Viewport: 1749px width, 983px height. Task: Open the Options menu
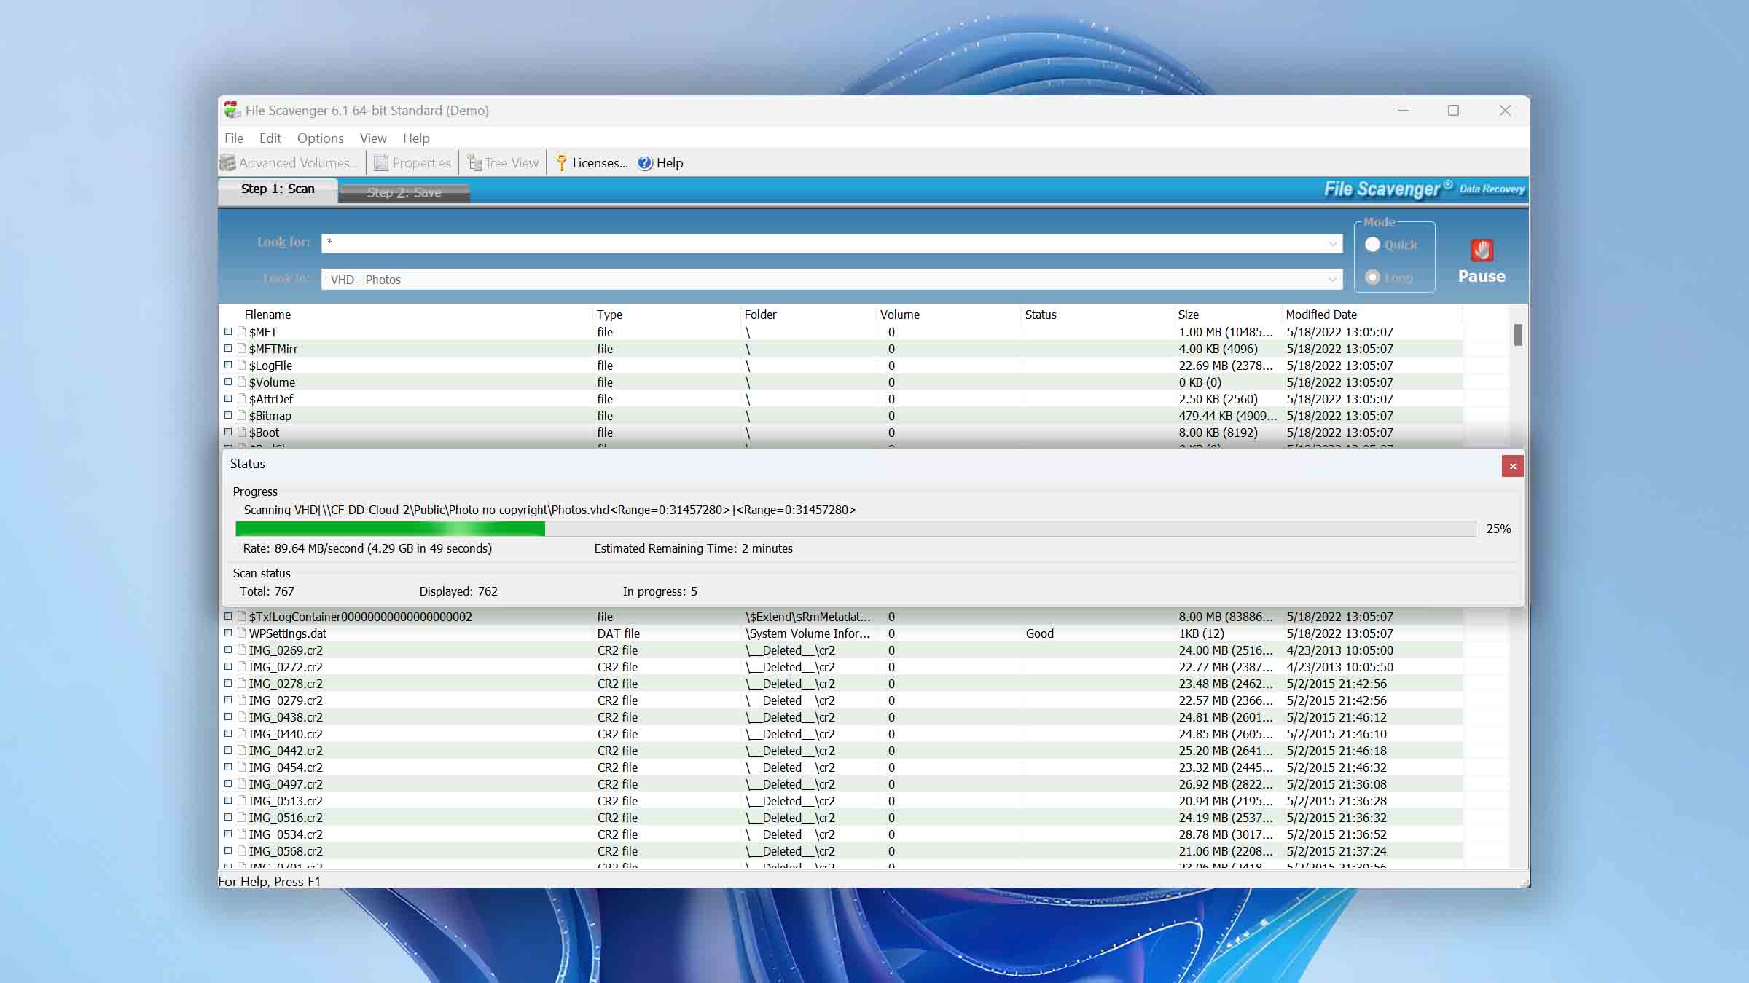click(x=320, y=138)
